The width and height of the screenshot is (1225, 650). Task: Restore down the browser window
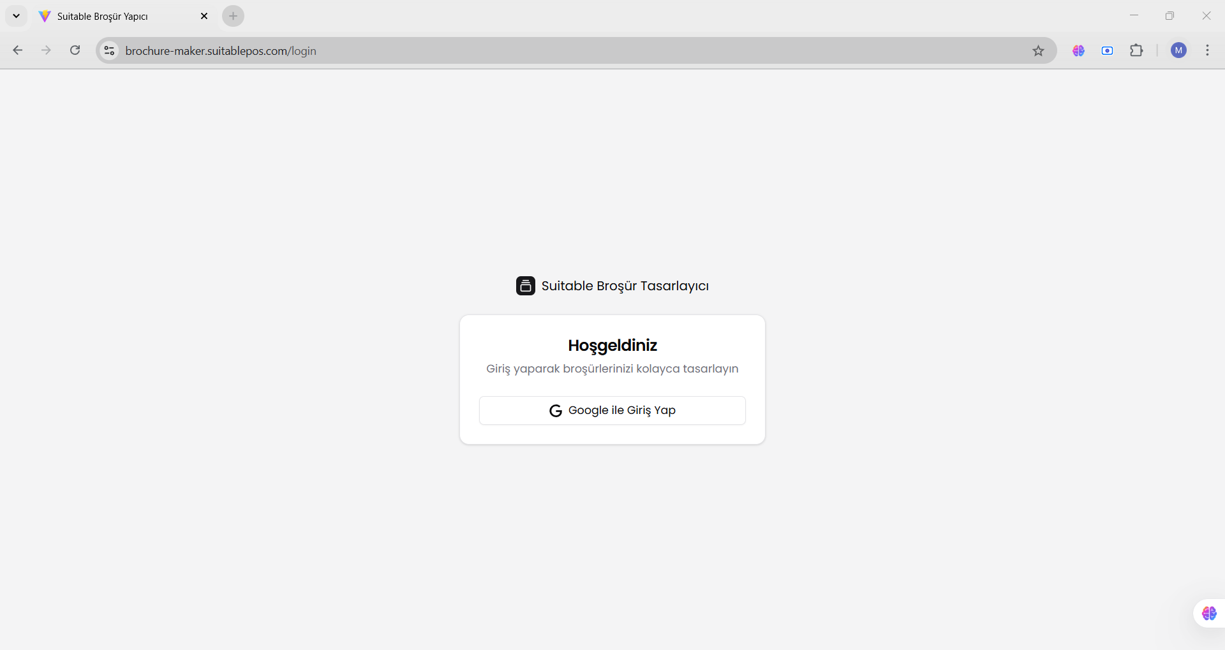(1169, 16)
